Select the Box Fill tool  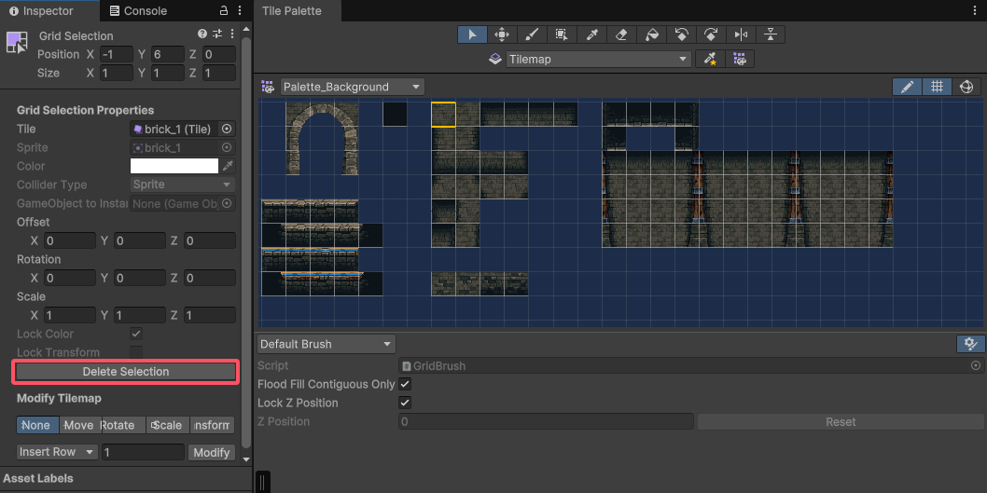pos(562,34)
